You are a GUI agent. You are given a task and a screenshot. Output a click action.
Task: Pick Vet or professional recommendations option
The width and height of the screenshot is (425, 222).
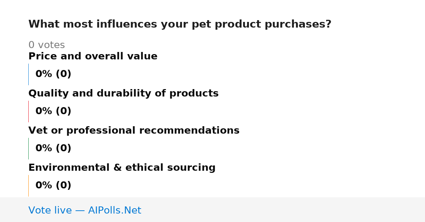(134, 131)
